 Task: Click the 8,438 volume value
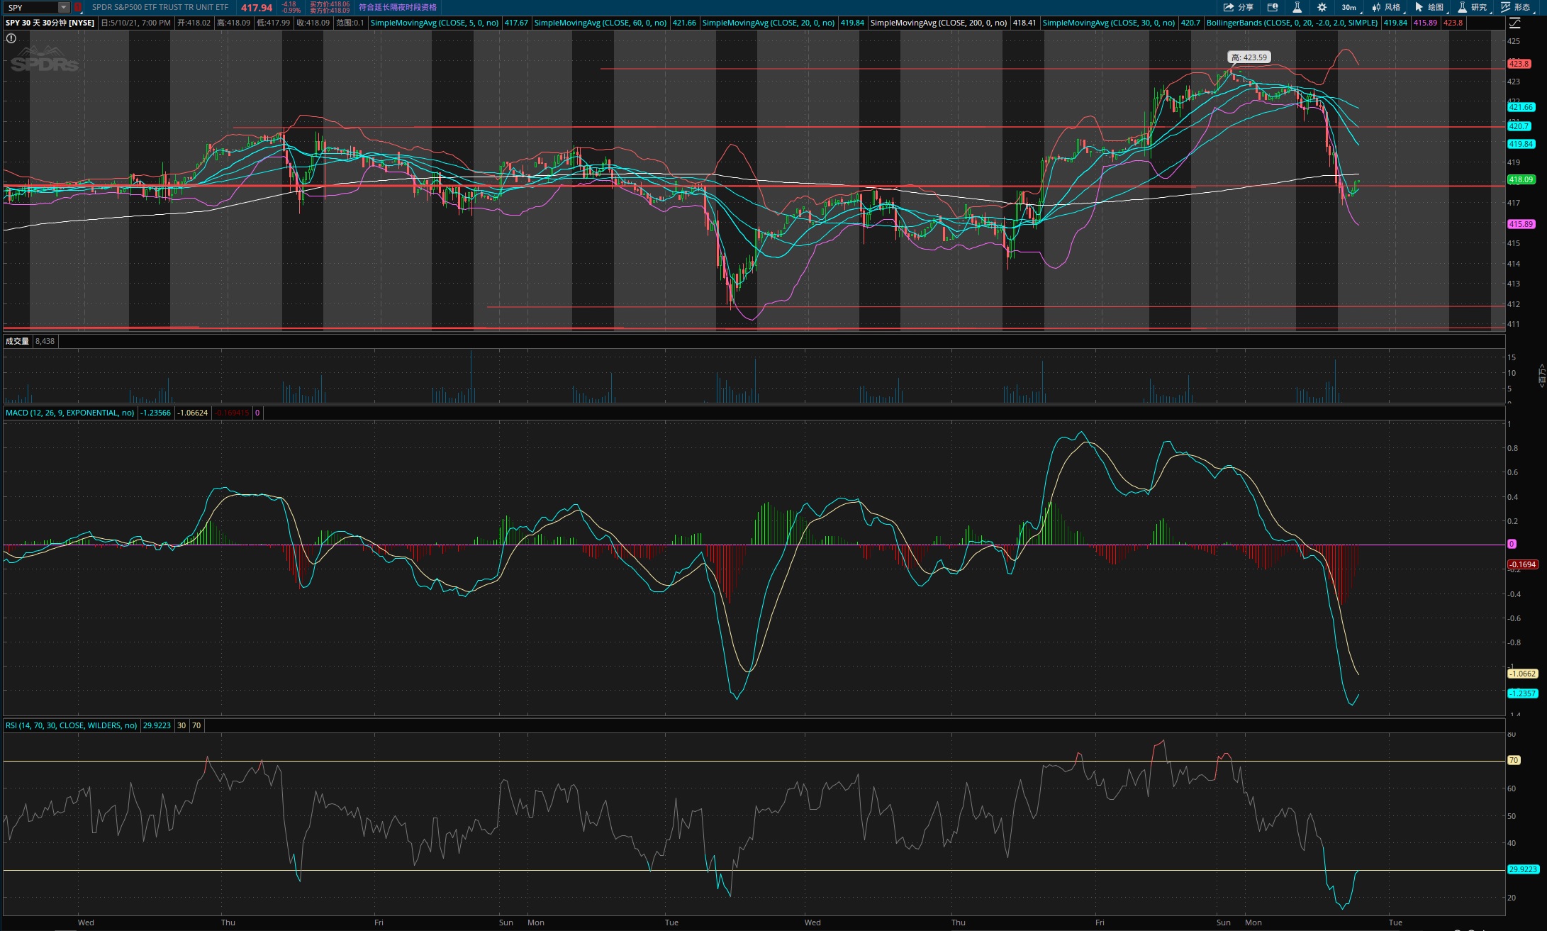pos(45,341)
